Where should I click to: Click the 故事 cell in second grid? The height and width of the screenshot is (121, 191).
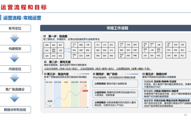[88, 55]
